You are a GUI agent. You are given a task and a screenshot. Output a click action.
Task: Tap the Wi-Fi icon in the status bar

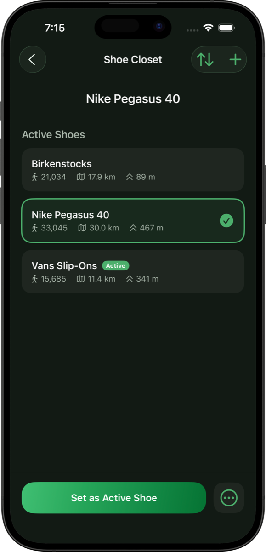(208, 28)
